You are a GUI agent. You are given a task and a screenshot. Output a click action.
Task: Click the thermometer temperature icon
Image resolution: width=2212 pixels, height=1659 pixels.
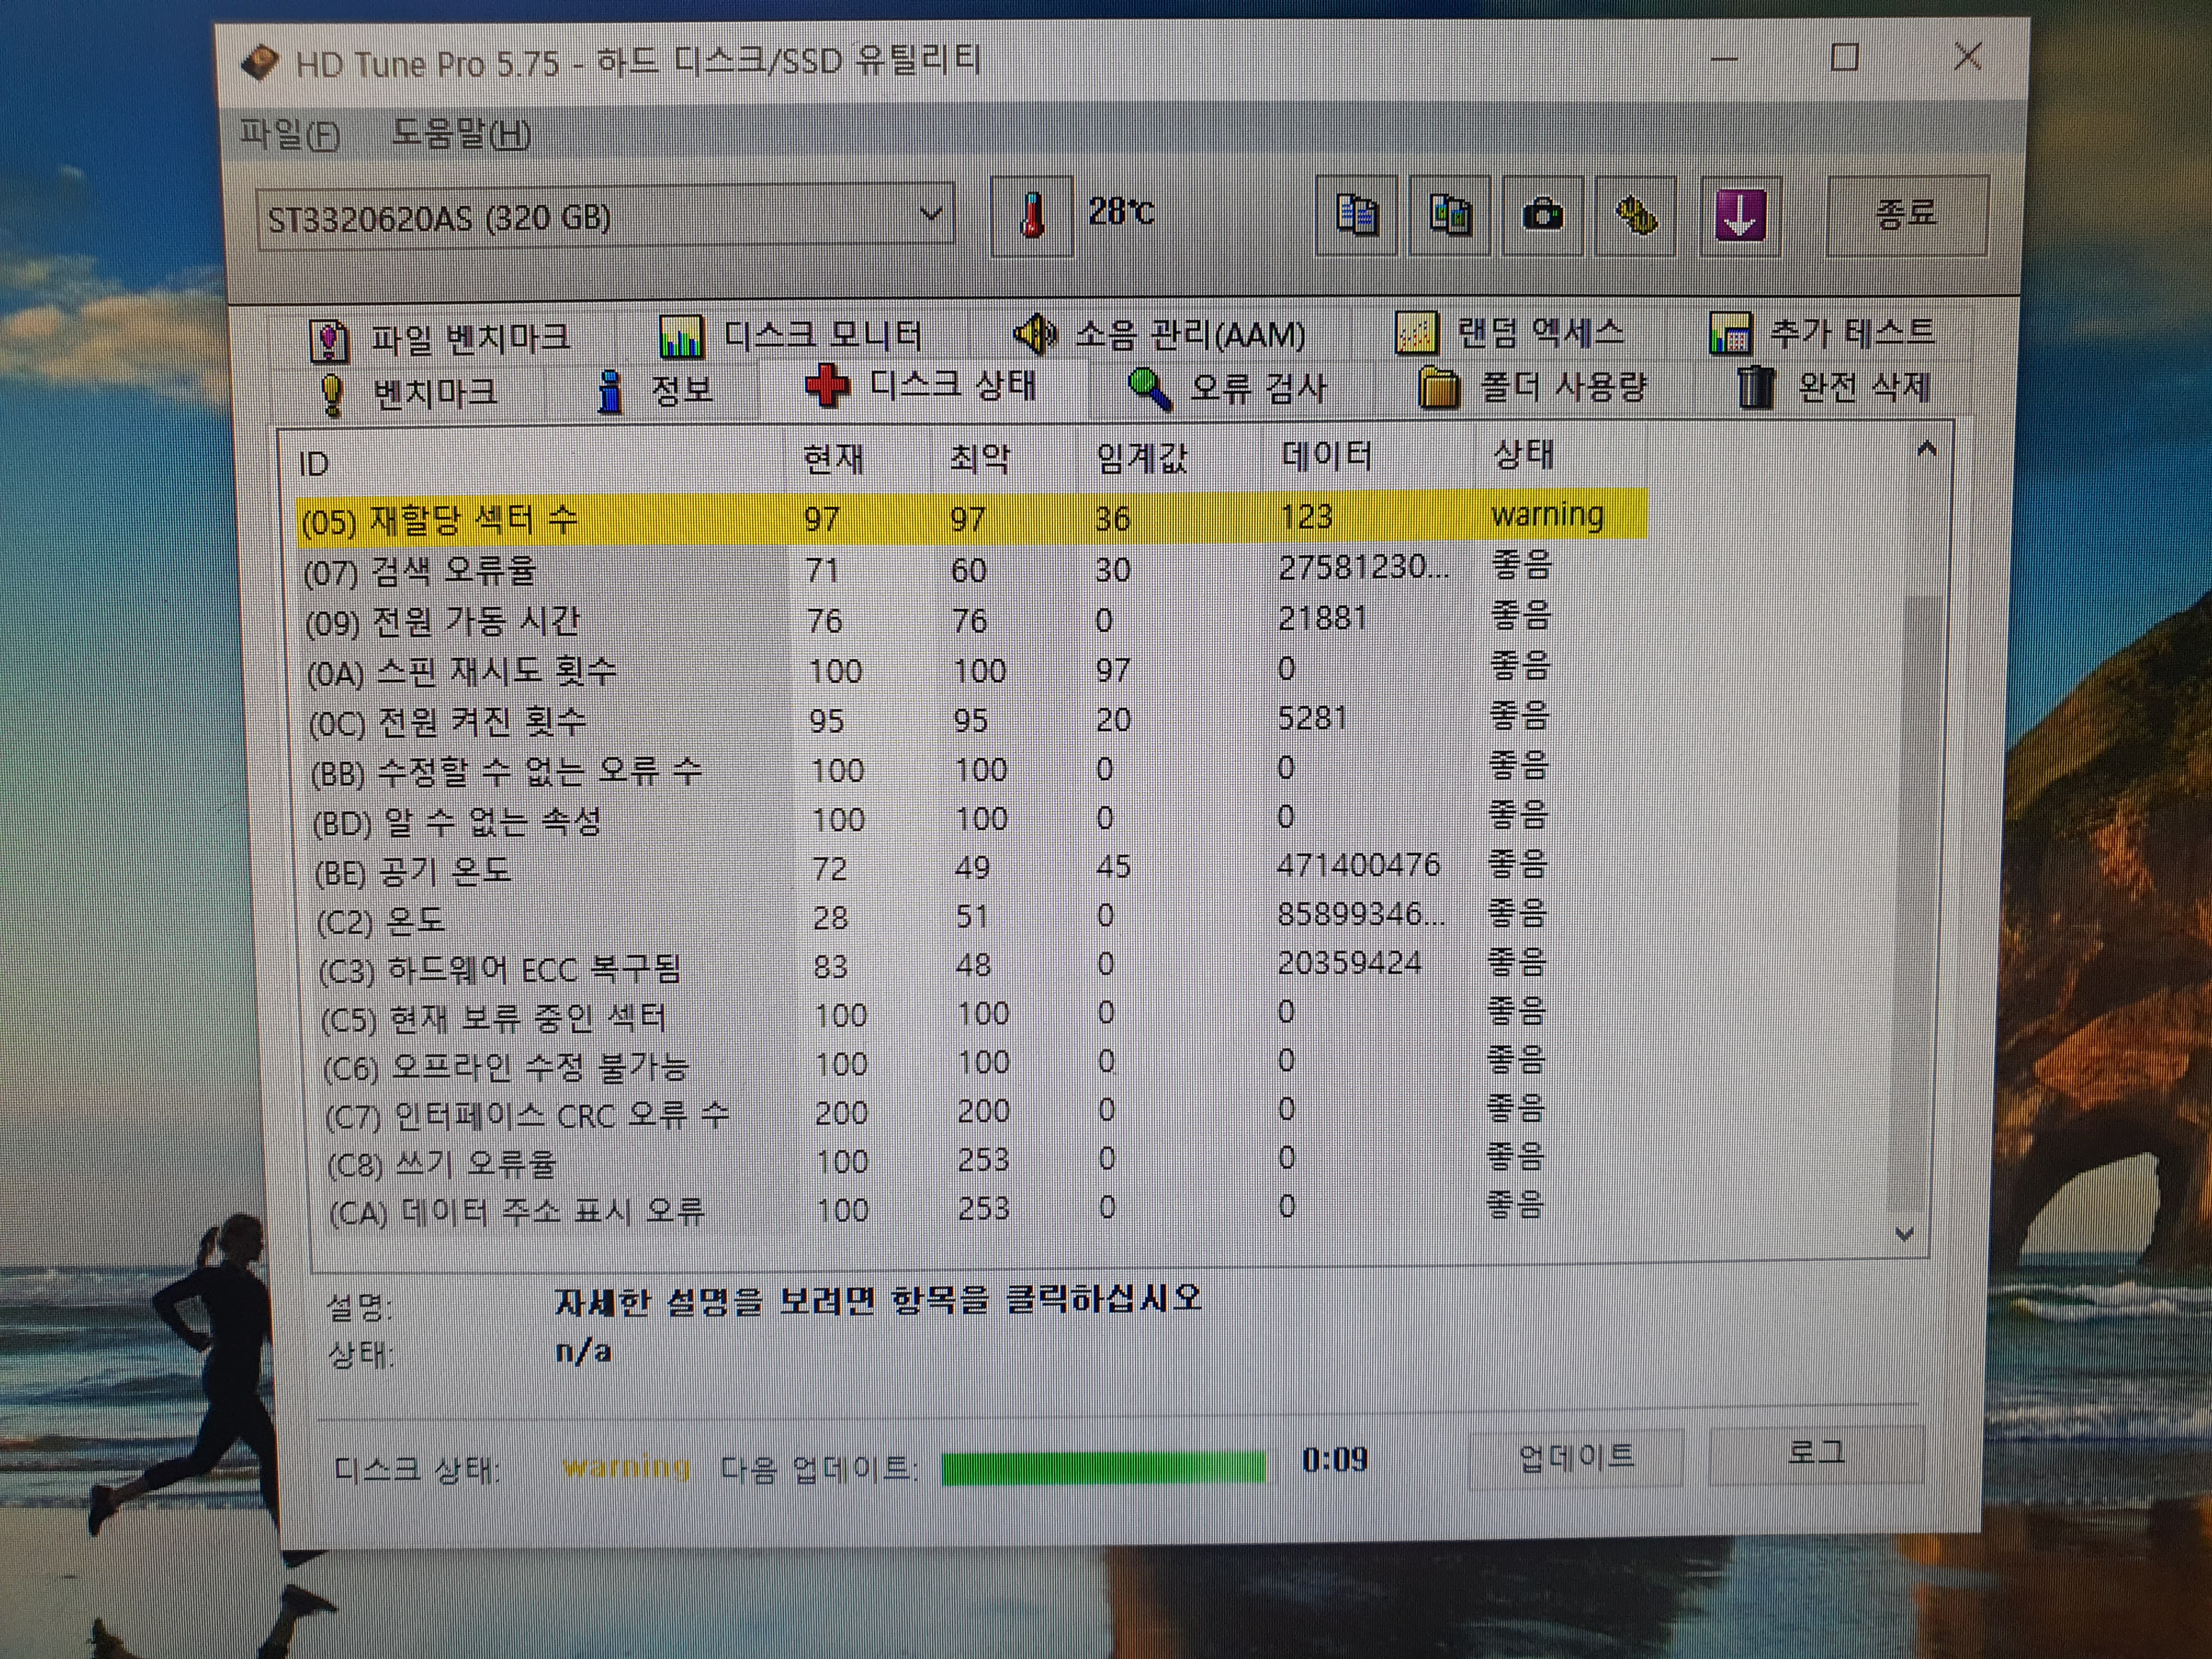point(1032,216)
